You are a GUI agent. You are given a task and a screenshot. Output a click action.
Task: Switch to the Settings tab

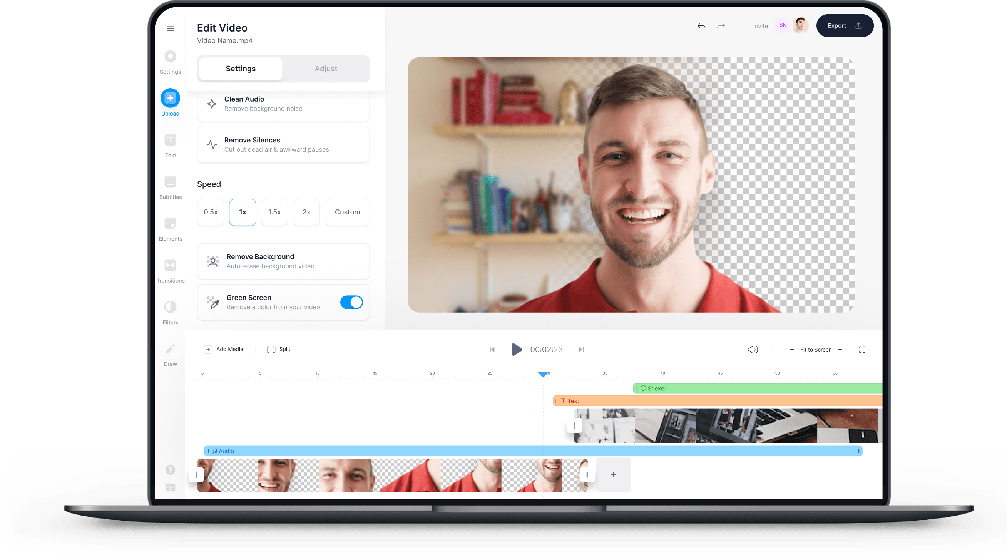pos(241,69)
